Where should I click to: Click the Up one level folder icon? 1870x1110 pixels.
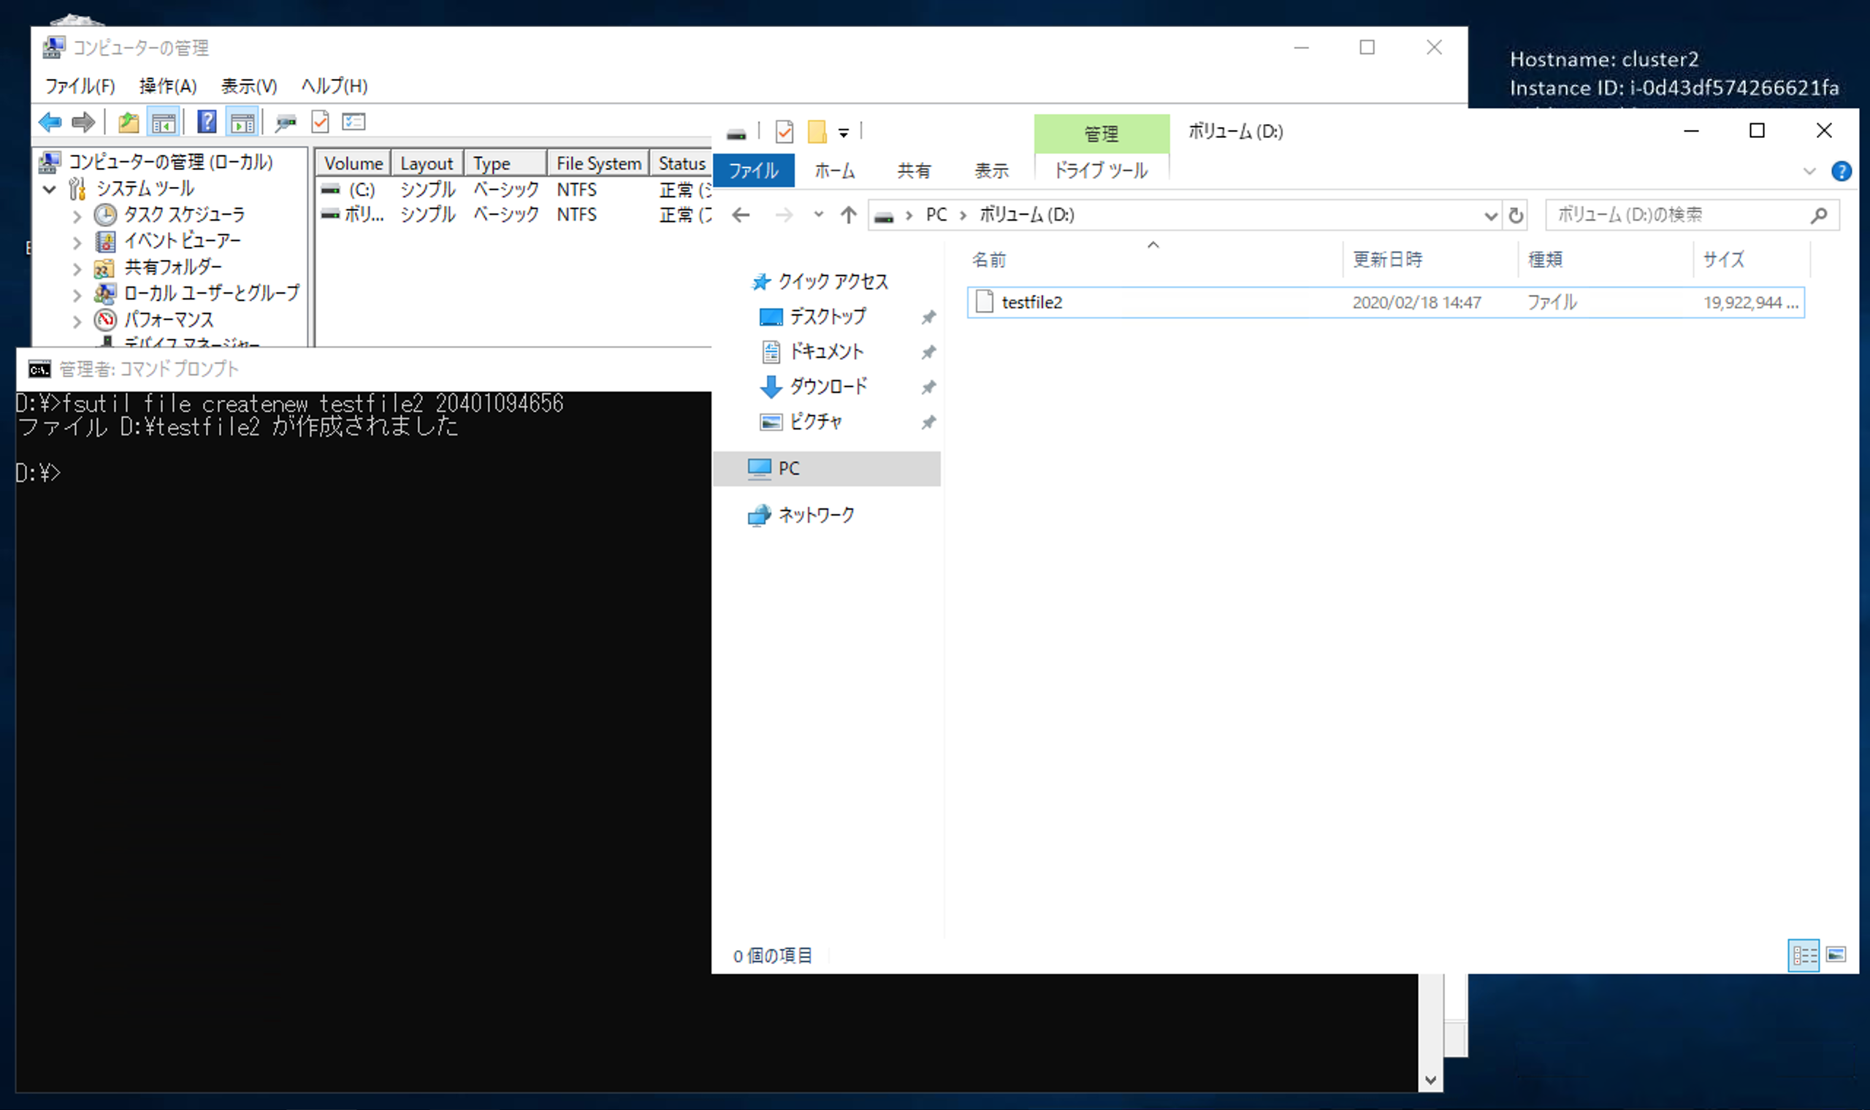click(x=129, y=122)
